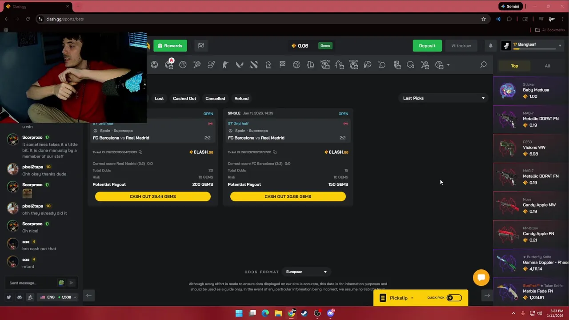Open the Gamma Doppler Butterfly Knife drop
The image size is (569, 320).
[531, 263]
